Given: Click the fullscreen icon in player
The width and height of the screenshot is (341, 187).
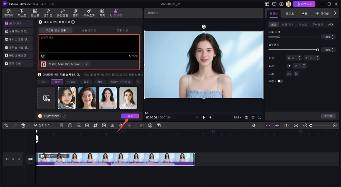Looking at the screenshot, I should tap(260, 118).
